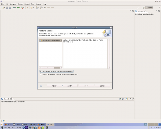Click the Debug bug icon
161x129 pixels.
pyautogui.click(x=14, y=8)
